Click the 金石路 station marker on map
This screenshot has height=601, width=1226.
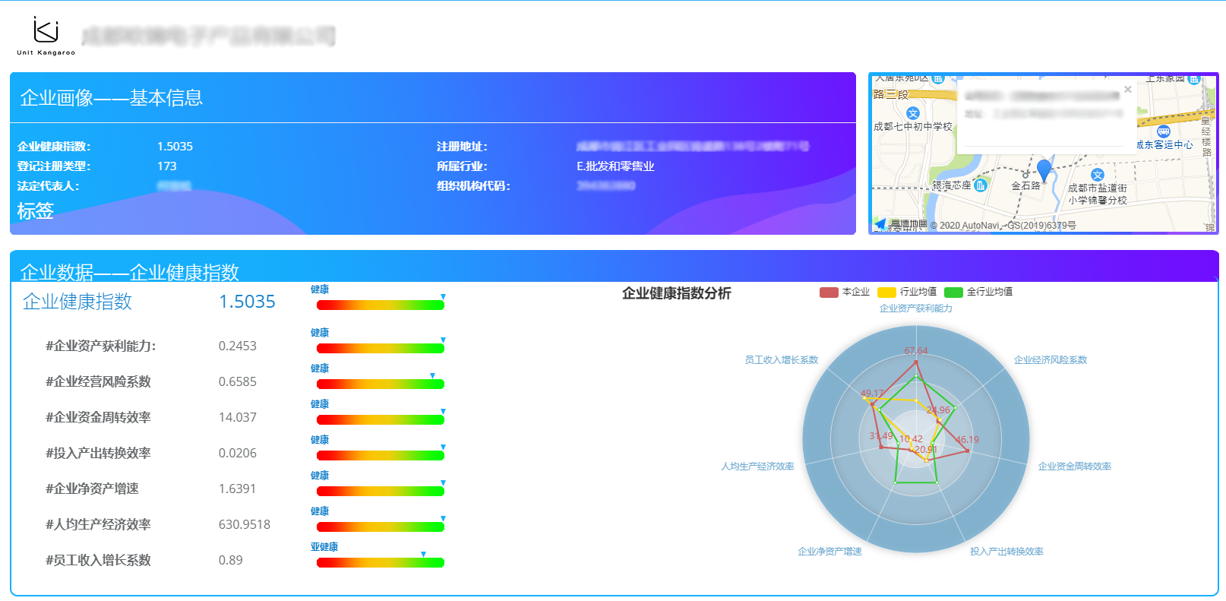pos(1025,176)
